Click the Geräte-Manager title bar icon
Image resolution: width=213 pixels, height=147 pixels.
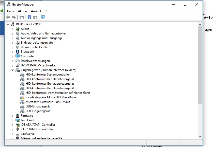[9, 4]
